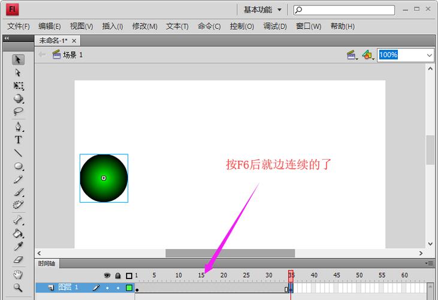Click the Scene 1 clapperboard icon
Image resolution: width=438 pixels, height=300 pixels.
click(56, 55)
